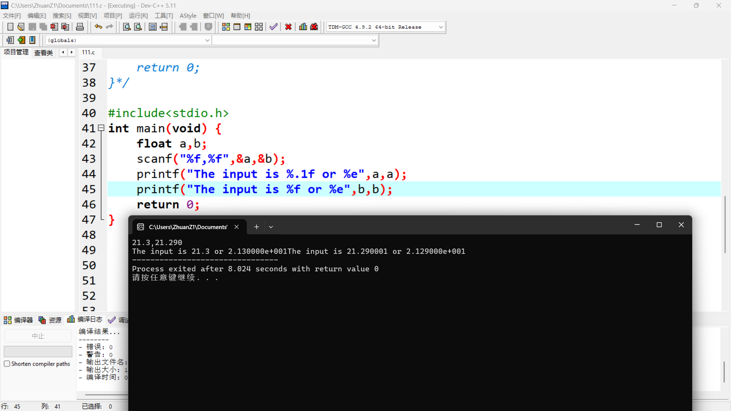The image size is (731, 411).
Task: Click the Find magnifier icon
Action: click(127, 27)
